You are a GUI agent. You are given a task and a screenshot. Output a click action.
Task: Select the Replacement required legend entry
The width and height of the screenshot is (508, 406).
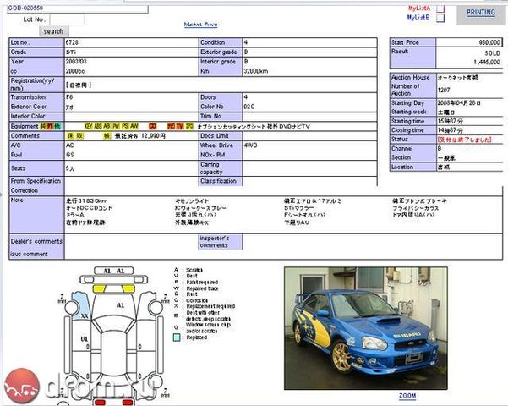pyautogui.click(x=210, y=306)
